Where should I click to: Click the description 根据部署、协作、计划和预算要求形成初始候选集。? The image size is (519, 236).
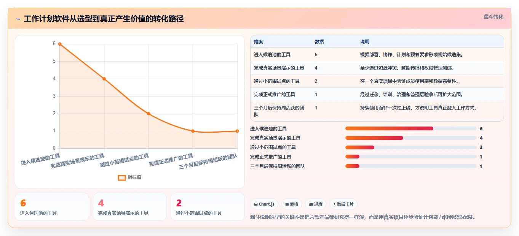[412, 55]
